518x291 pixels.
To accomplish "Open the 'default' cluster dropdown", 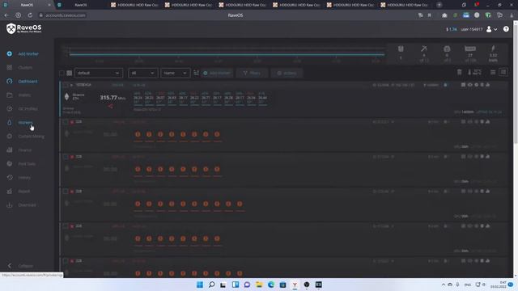I will click(99, 73).
